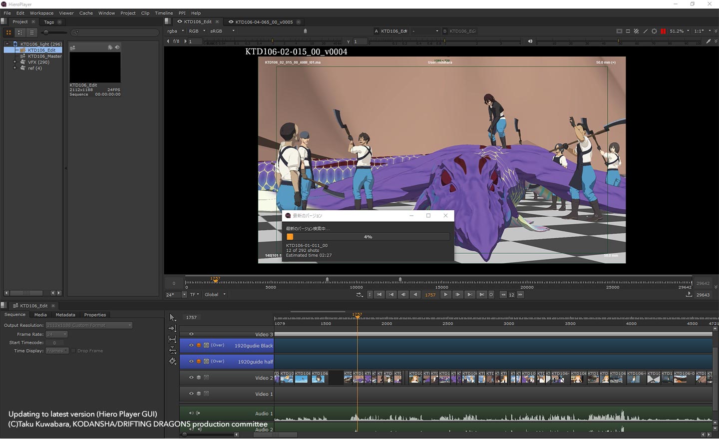719x439 pixels.
Task: Toggle visibility of Video 2 track
Action: click(191, 378)
